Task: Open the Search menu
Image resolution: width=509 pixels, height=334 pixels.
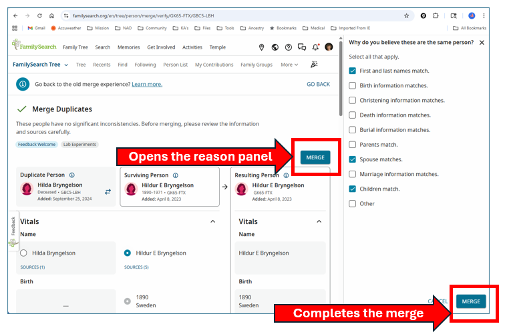Action: tap(103, 47)
